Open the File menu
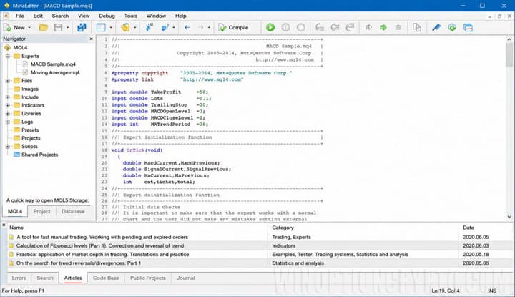Image resolution: width=515 pixels, height=297 pixels. 20,16
